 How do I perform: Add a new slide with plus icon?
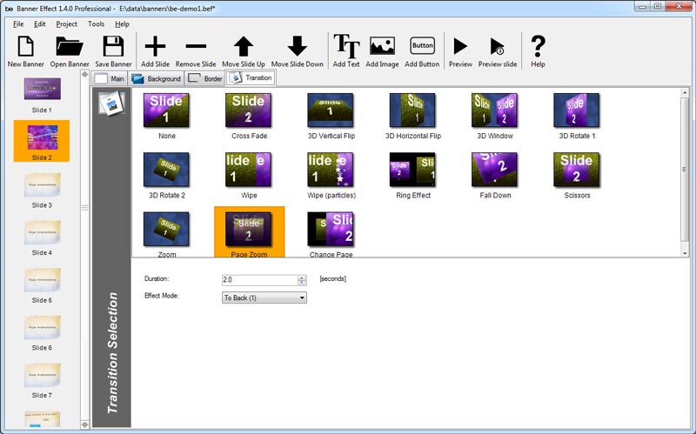click(155, 47)
